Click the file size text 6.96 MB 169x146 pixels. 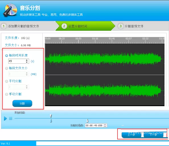[x=26, y=45]
